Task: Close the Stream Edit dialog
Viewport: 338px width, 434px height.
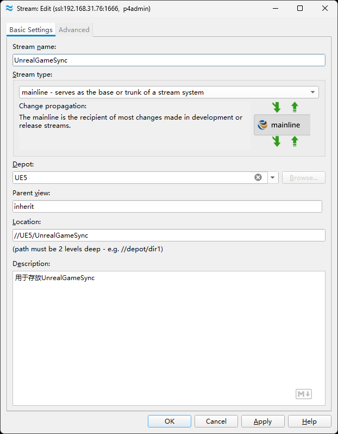Action: [325, 8]
